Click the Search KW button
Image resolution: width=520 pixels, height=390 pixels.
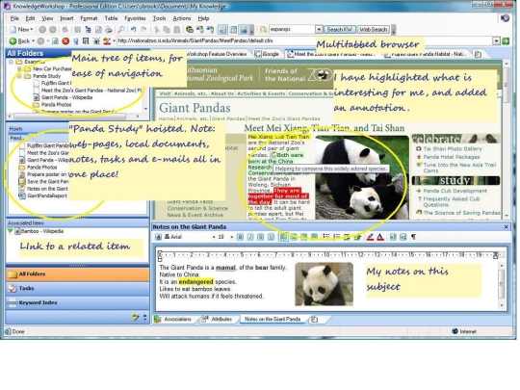339,30
